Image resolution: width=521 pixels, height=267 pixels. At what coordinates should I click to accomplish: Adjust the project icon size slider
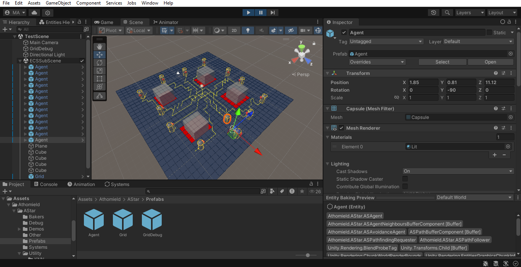click(308, 255)
